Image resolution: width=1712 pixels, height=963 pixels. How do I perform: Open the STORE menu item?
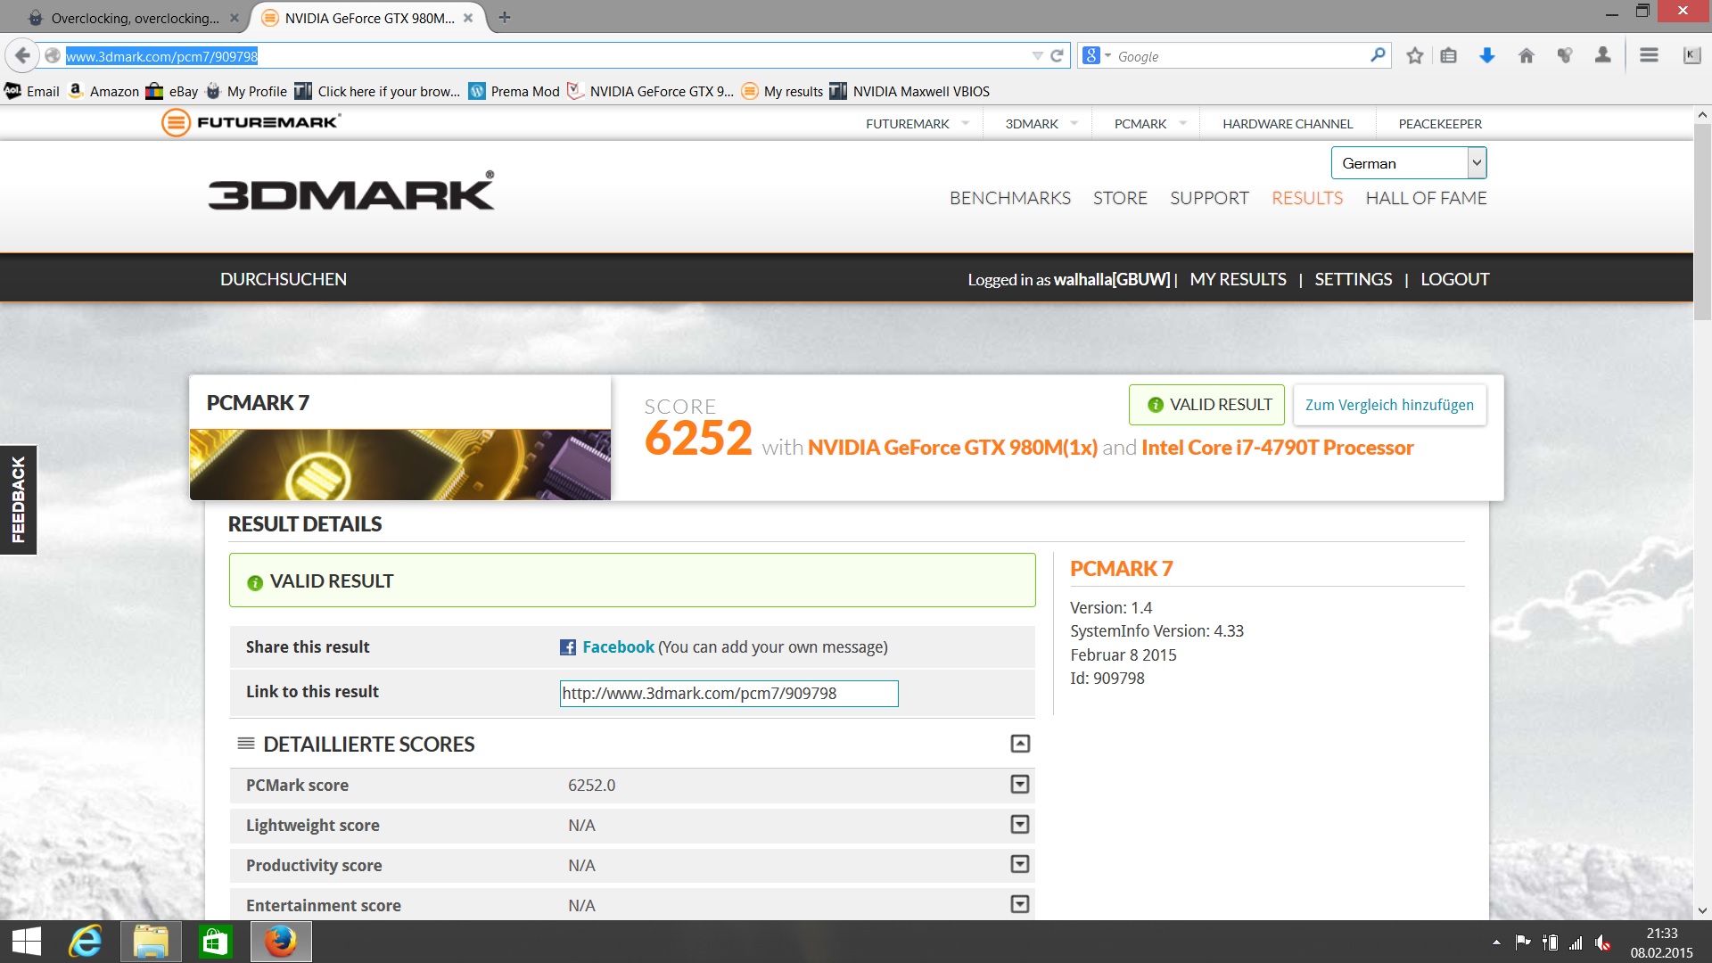[1120, 198]
